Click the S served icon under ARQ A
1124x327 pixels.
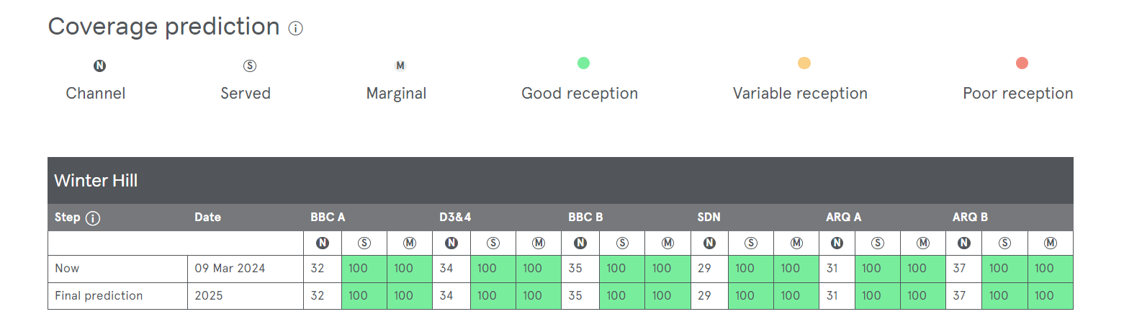point(878,243)
